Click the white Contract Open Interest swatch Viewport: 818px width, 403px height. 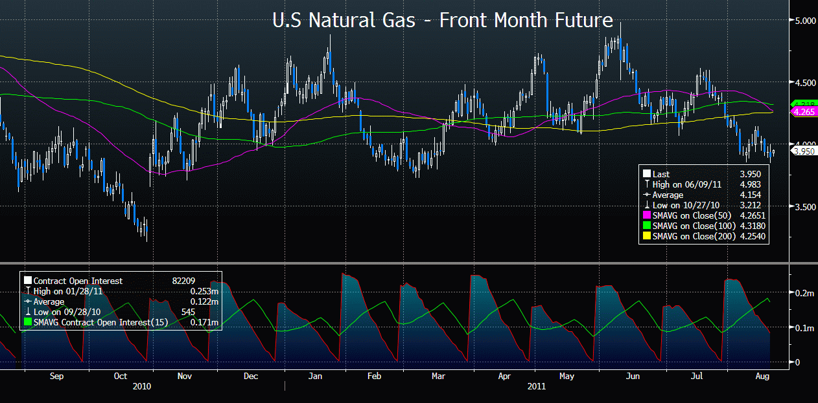click(27, 281)
